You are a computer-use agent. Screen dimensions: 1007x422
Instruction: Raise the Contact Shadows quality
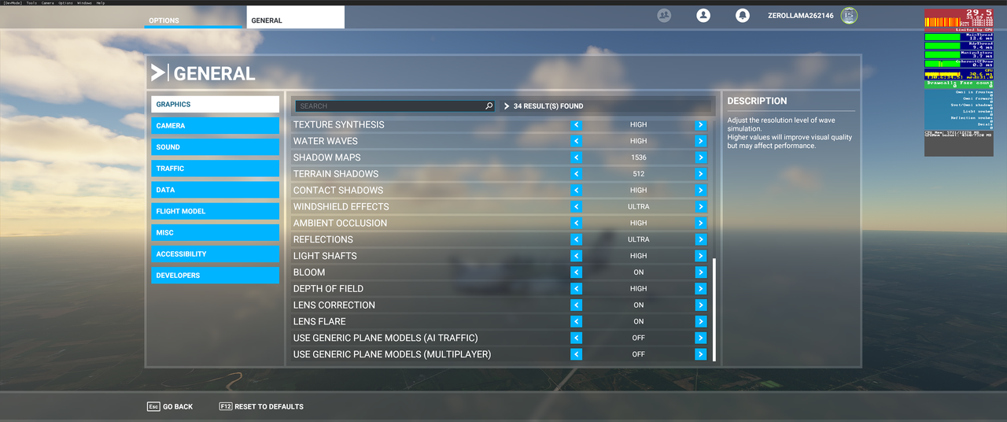tap(700, 191)
